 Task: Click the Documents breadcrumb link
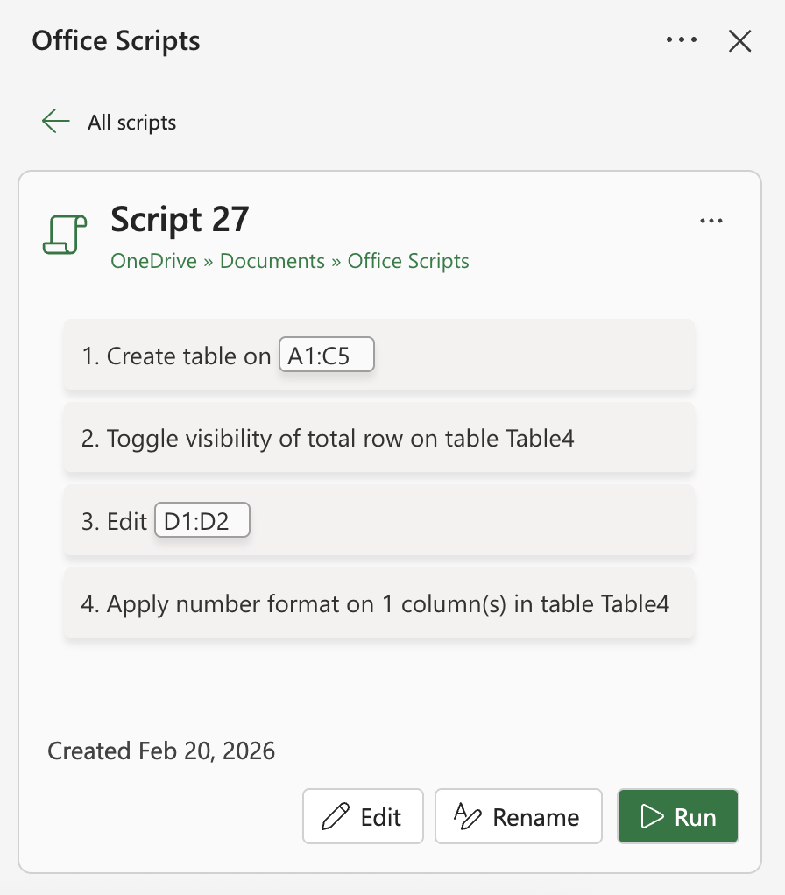click(x=272, y=261)
